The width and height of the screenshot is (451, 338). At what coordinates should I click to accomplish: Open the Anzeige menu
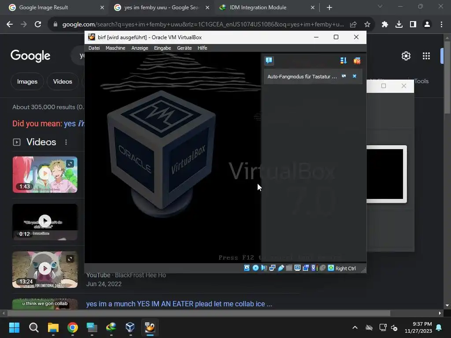140,48
